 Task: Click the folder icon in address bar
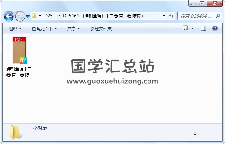coord(34,16)
